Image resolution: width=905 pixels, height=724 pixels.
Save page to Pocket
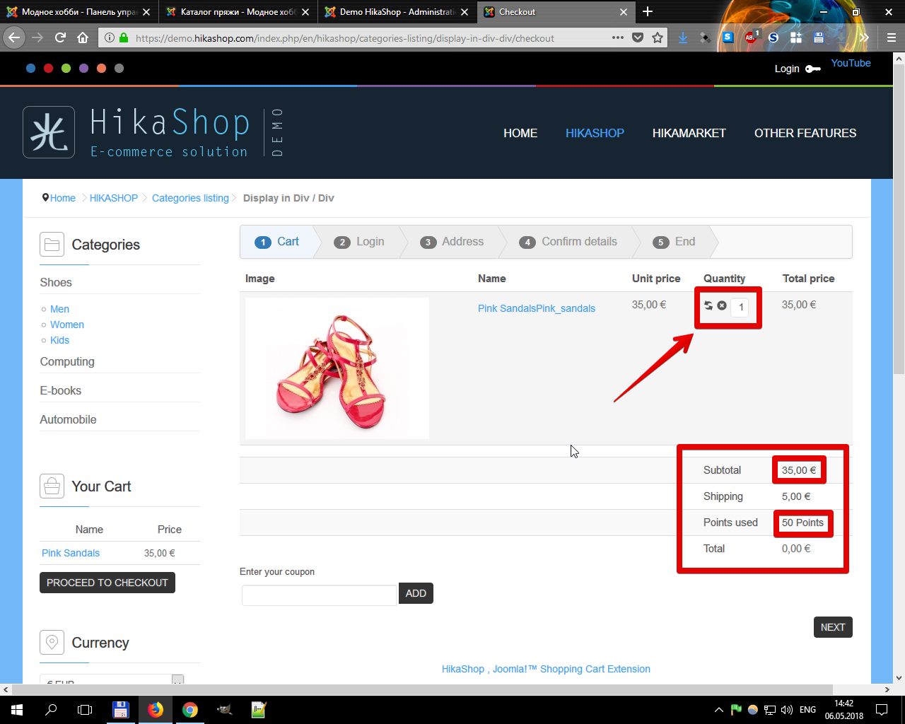pos(638,38)
